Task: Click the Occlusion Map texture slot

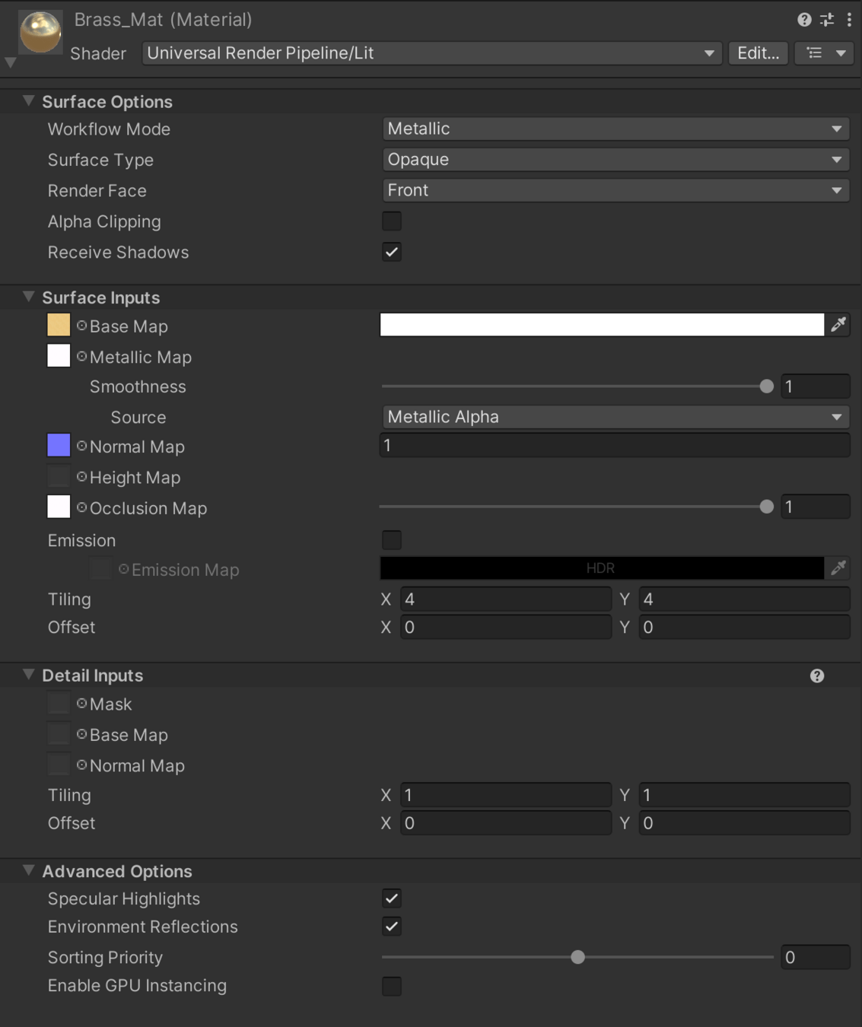Action: coord(59,507)
